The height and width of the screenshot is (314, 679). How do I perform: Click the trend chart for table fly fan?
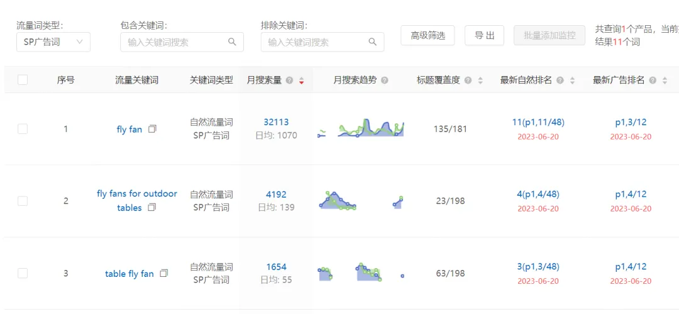click(x=361, y=272)
